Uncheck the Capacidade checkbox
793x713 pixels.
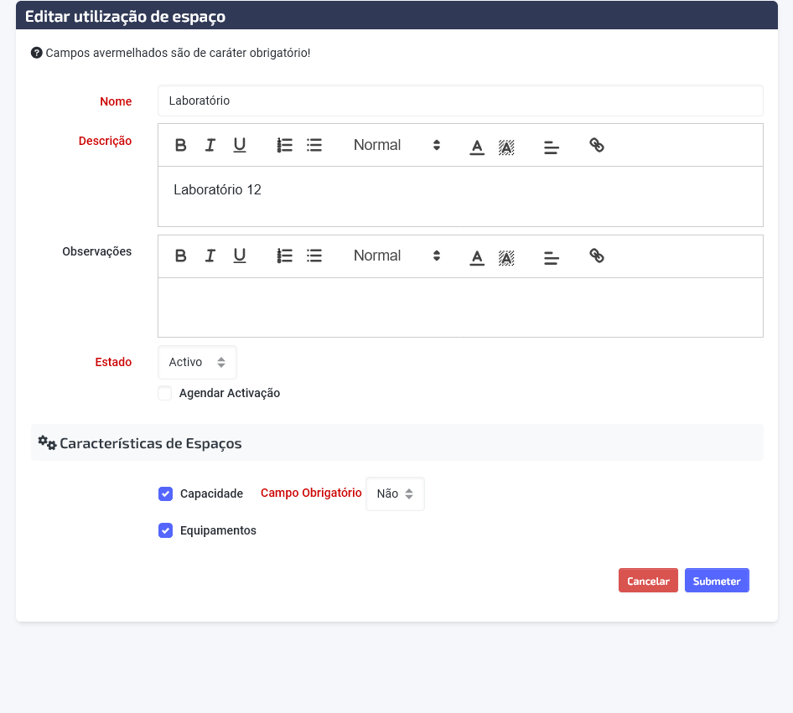165,493
